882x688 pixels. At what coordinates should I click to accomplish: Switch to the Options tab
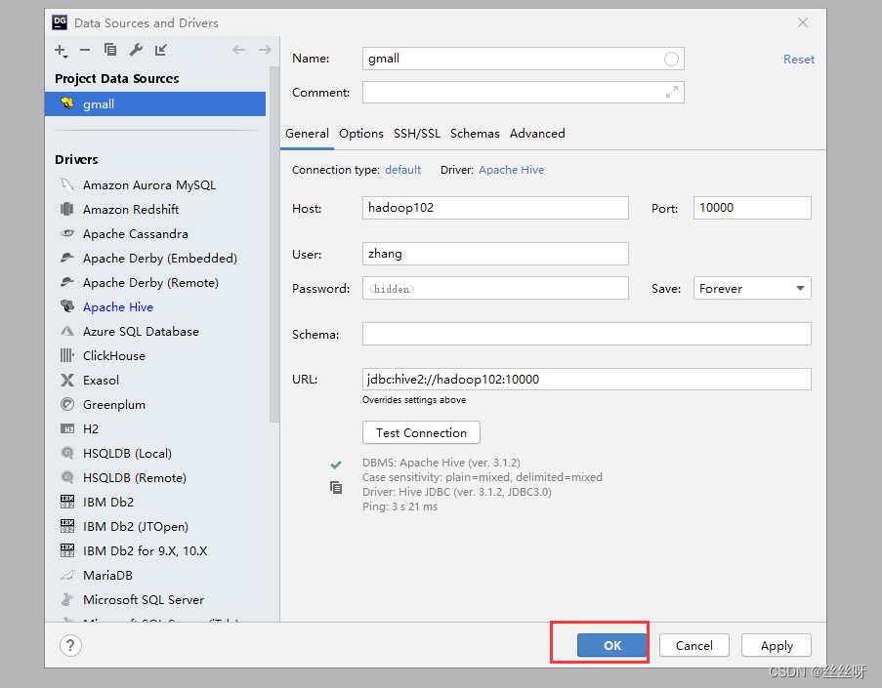tap(361, 134)
